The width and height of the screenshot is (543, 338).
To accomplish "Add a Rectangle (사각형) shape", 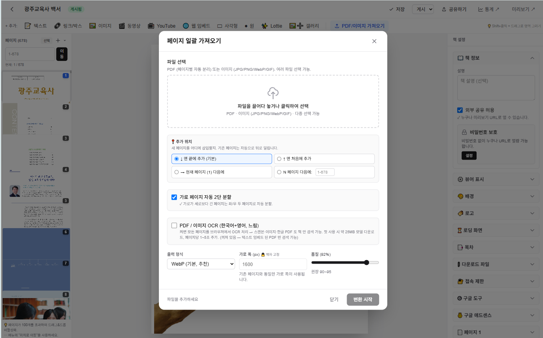I will (227, 26).
